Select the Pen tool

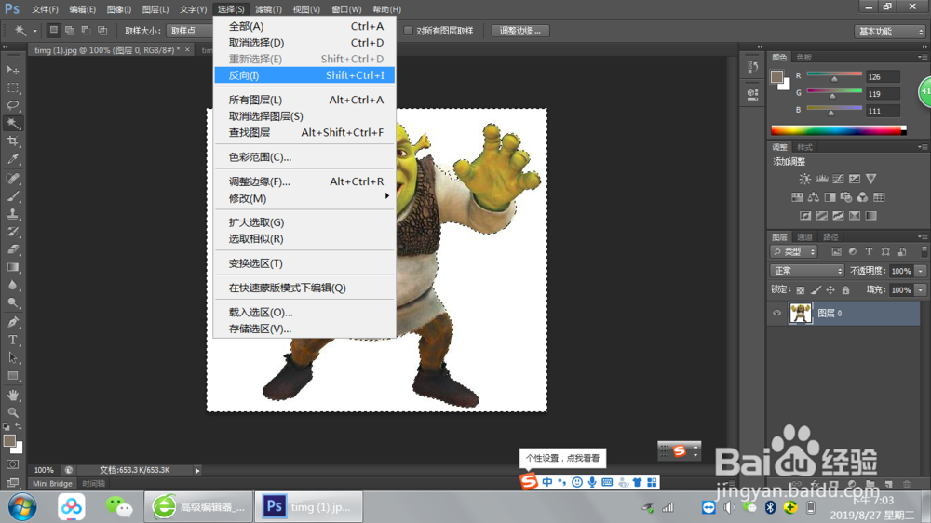pyautogui.click(x=12, y=322)
